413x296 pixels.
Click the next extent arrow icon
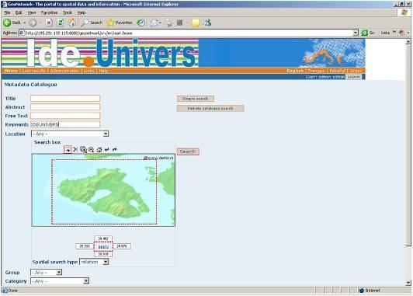point(115,149)
